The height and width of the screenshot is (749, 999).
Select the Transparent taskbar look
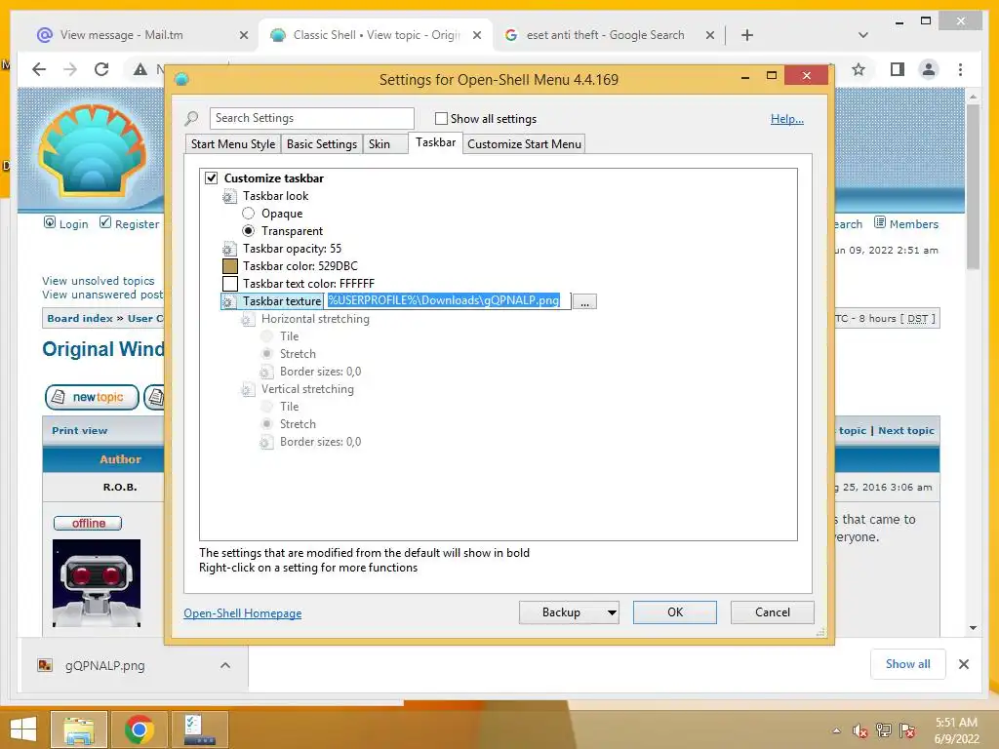coord(249,230)
